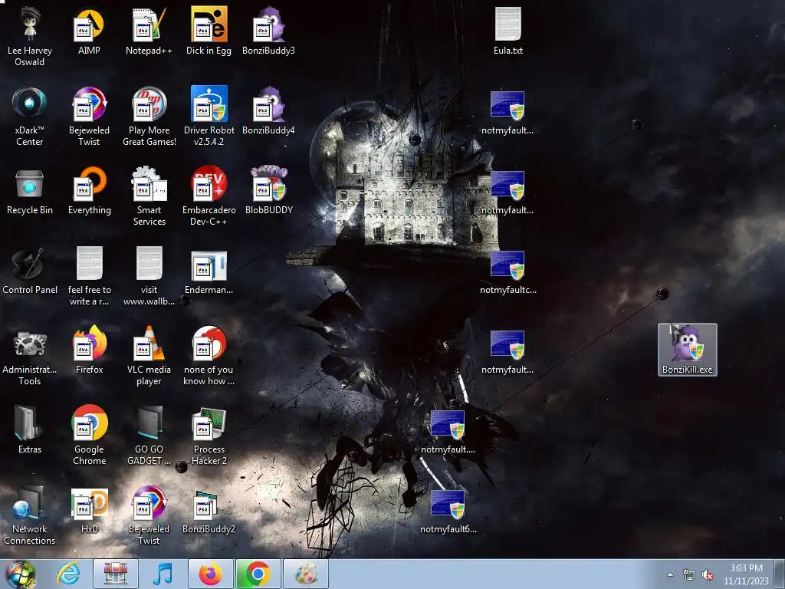Select the Smart Services shortcut
Viewport: 785px width, 589px height.
[149, 197]
